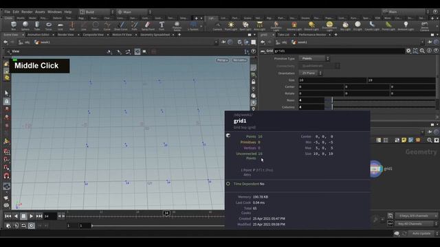The width and height of the screenshot is (440, 247).
Task: Open the parameter pane gear menu
Action: pos(408,51)
